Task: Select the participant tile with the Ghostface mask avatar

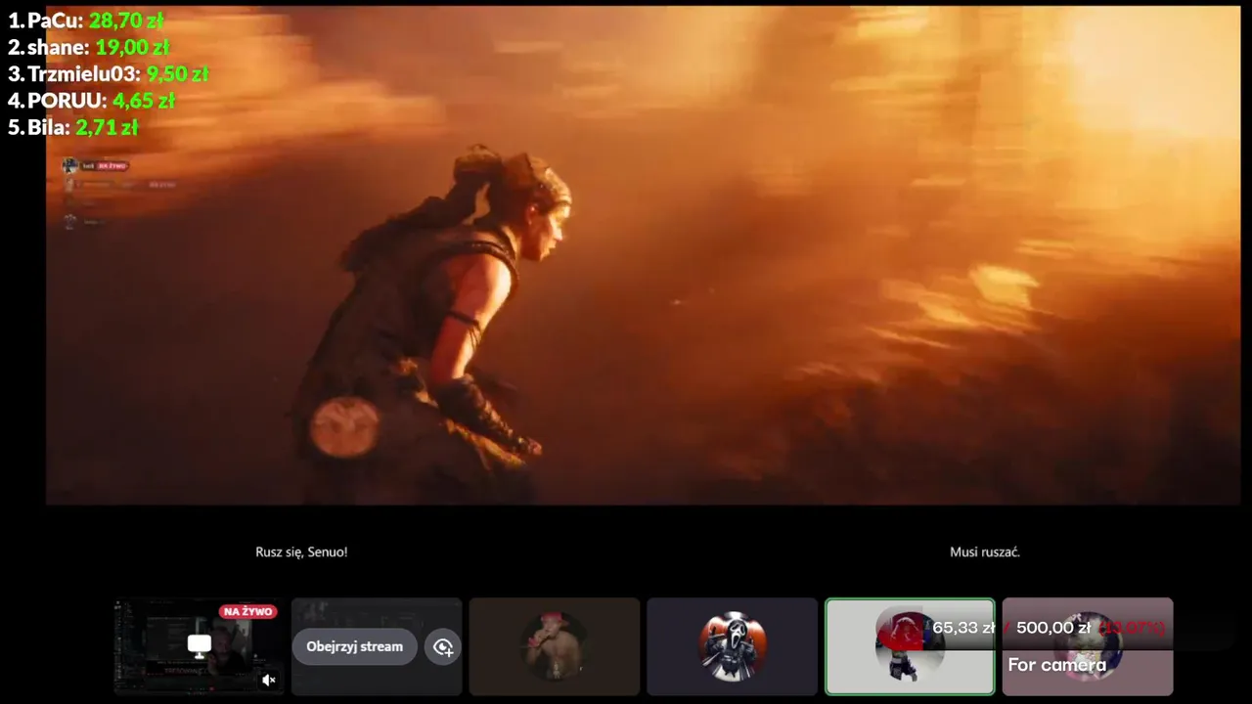Action: [732, 646]
